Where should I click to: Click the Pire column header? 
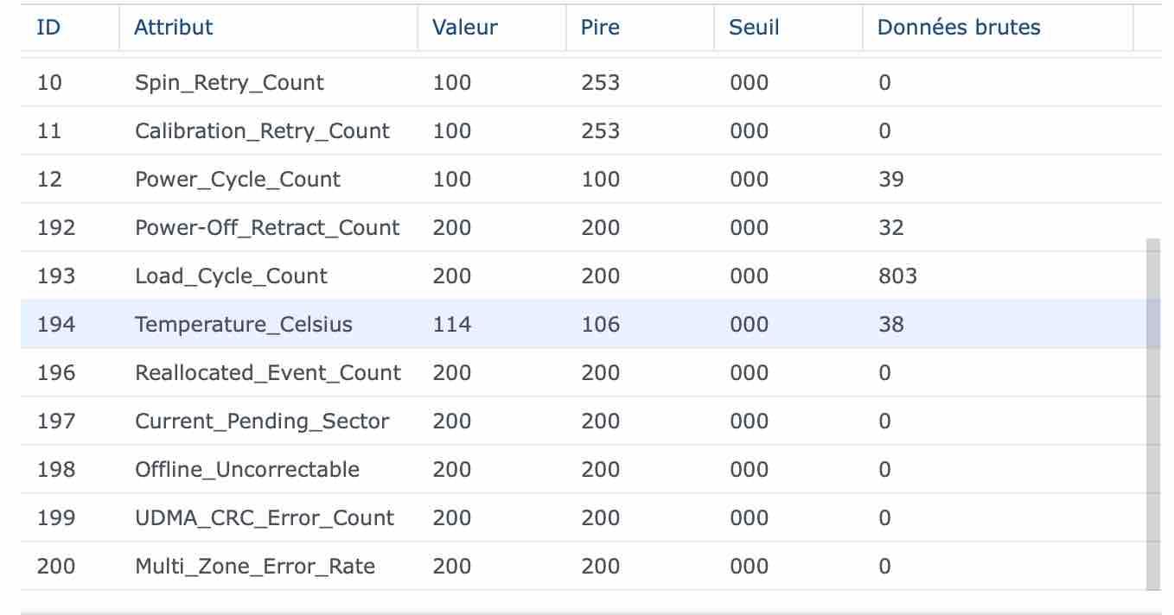(641, 27)
